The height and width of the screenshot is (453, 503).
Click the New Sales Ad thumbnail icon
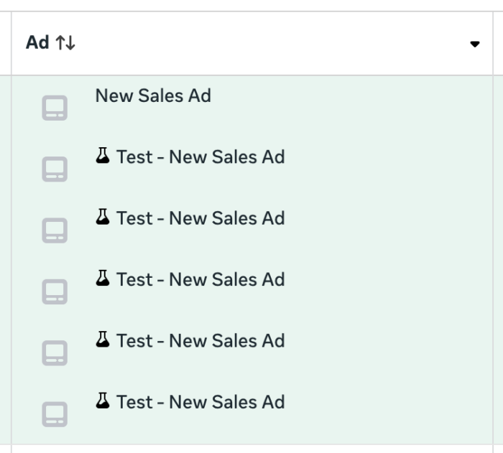55,108
